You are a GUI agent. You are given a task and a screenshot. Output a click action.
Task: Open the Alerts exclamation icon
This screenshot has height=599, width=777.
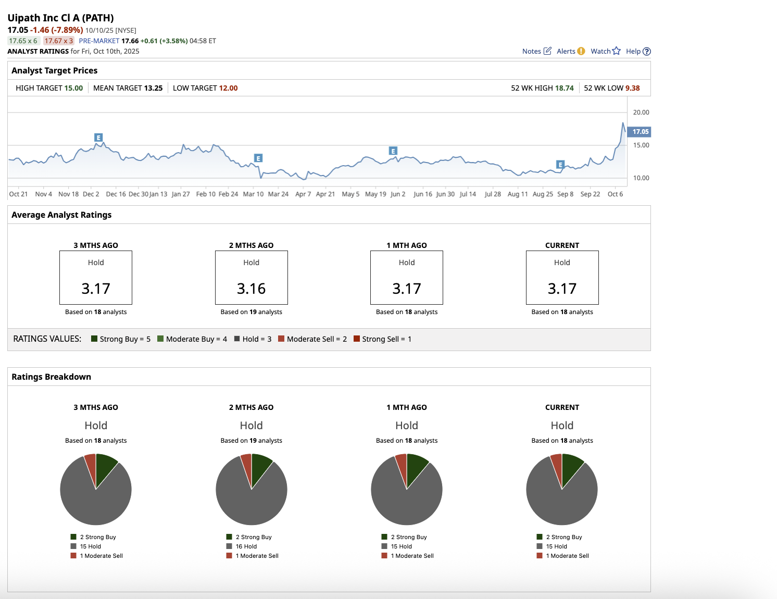click(581, 51)
